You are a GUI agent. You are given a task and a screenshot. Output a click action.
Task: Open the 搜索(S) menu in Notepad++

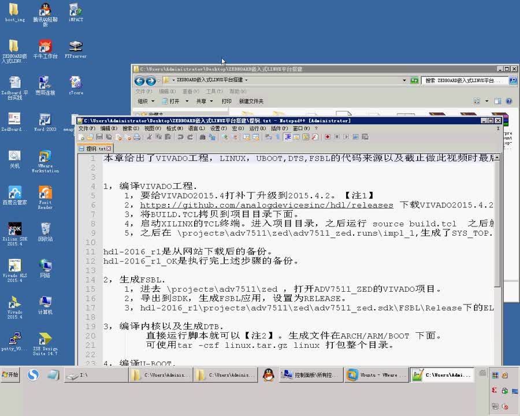coord(131,128)
